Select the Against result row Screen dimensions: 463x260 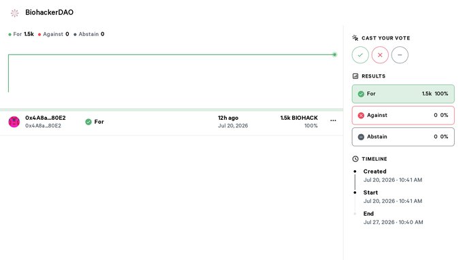pos(403,116)
